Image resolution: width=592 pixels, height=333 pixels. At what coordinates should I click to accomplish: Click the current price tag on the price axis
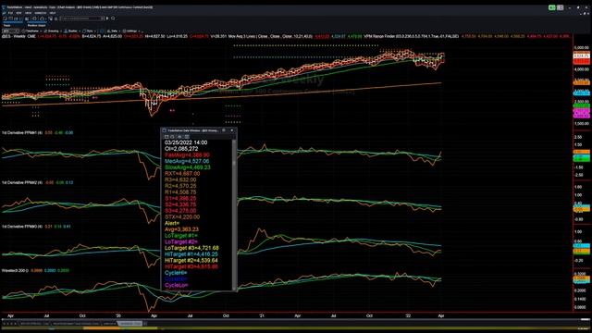coord(582,55)
